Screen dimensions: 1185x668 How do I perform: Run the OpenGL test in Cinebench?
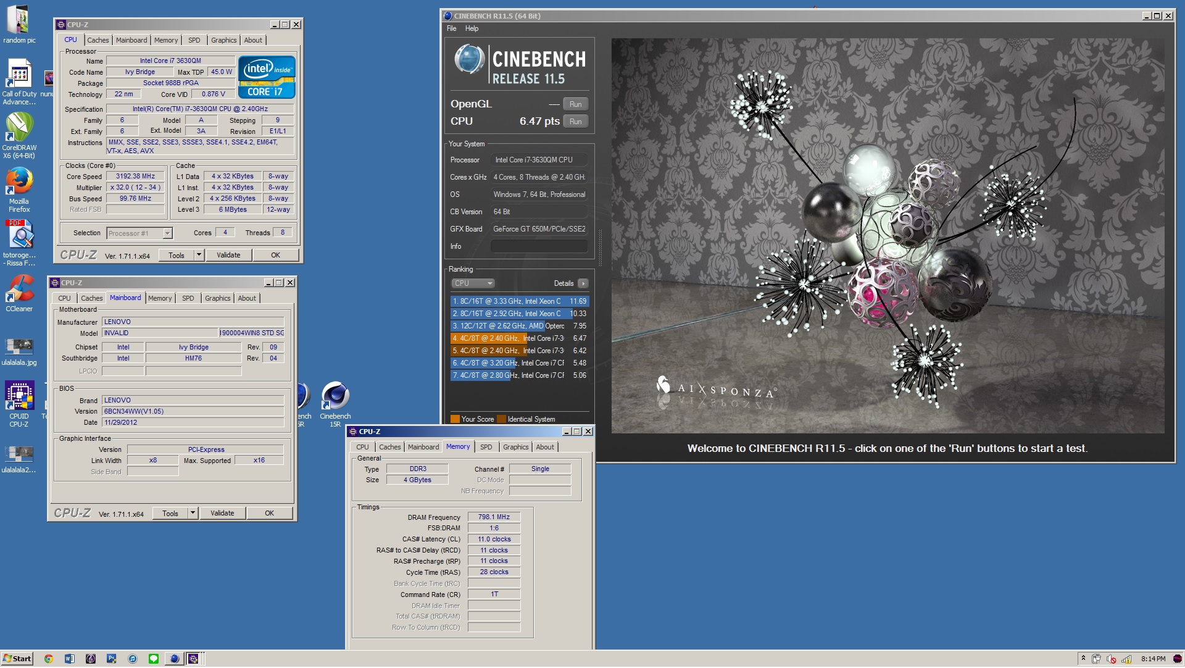(576, 104)
